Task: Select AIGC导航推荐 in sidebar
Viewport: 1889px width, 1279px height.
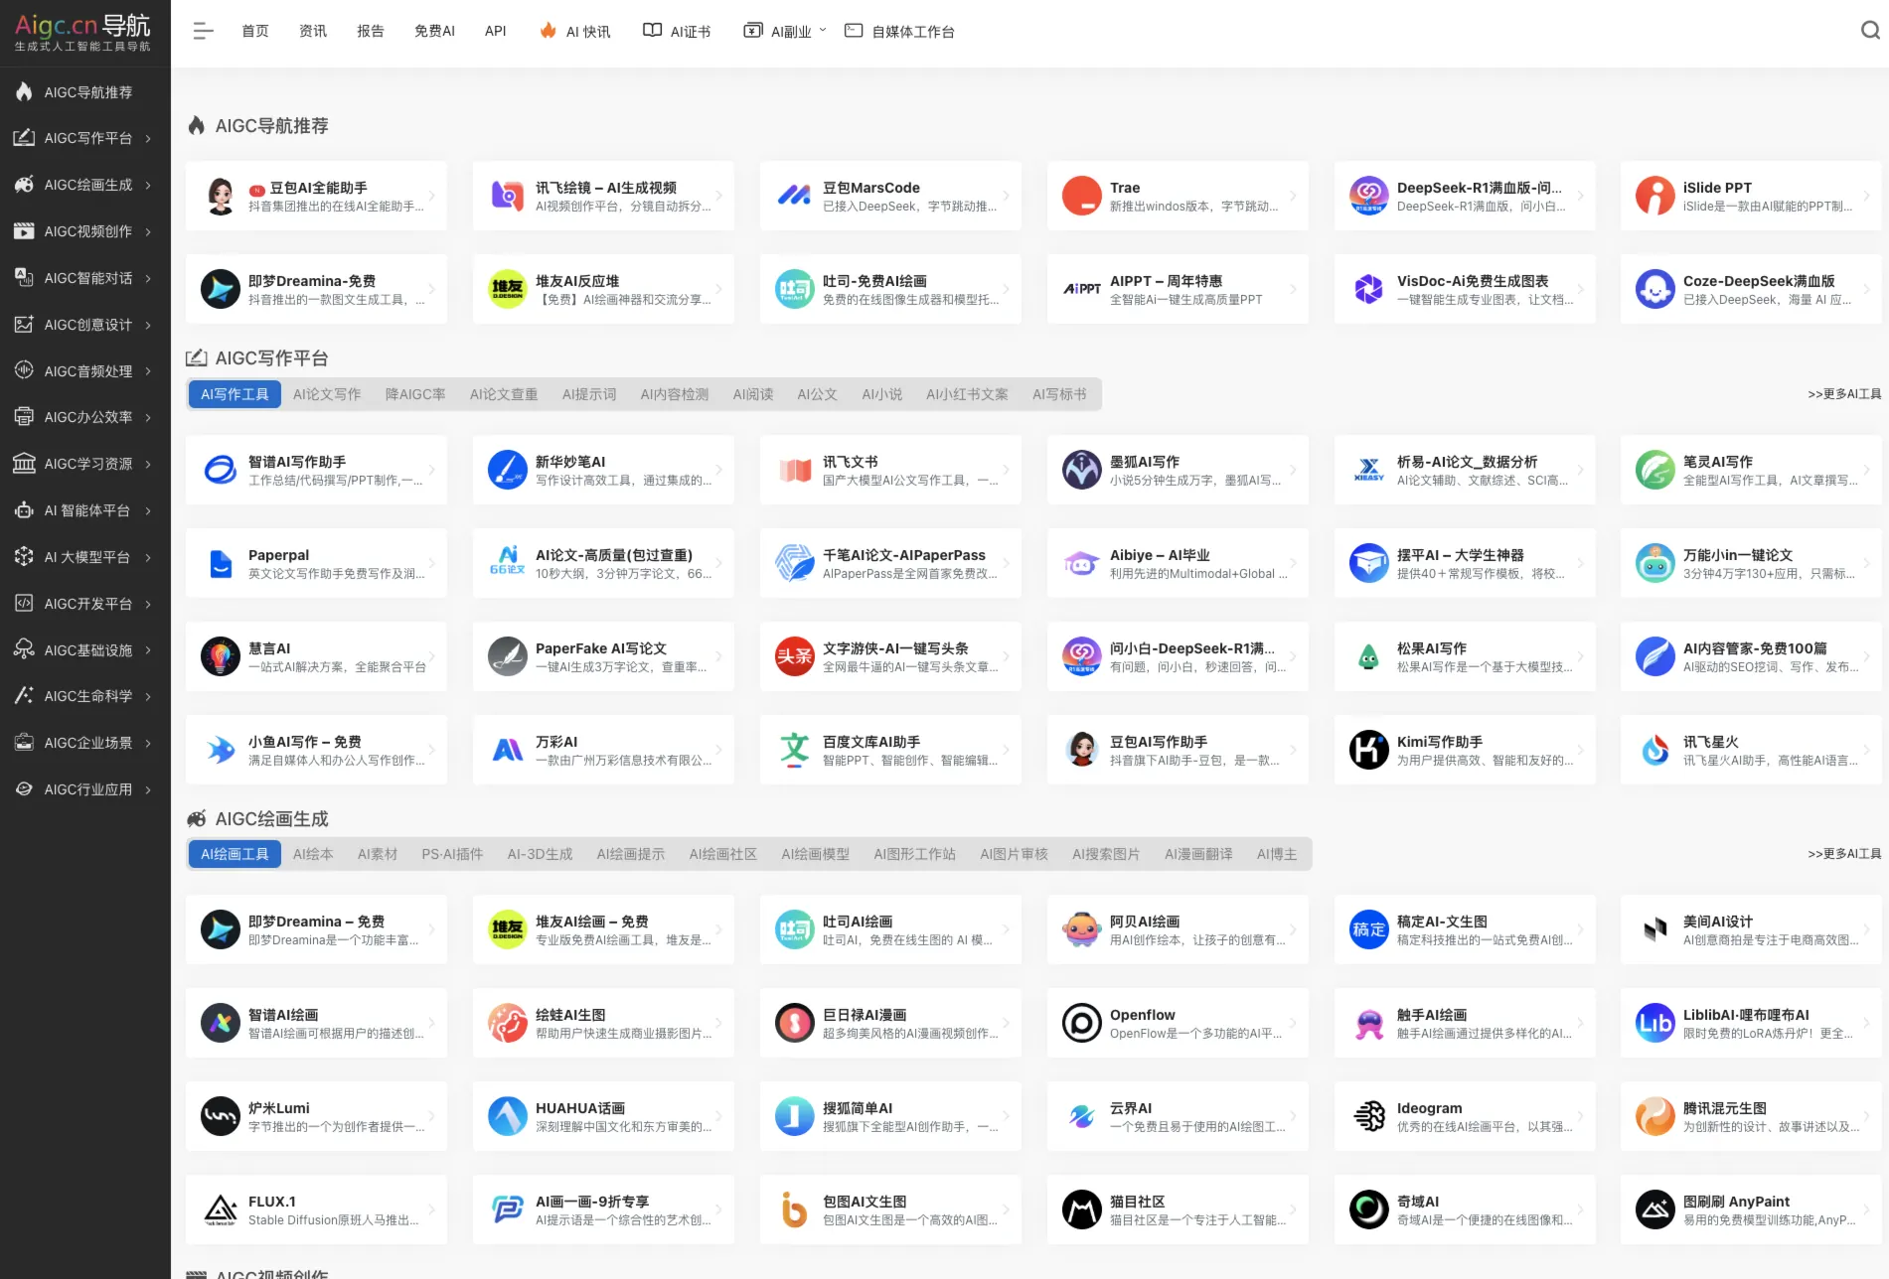Action: (84, 92)
